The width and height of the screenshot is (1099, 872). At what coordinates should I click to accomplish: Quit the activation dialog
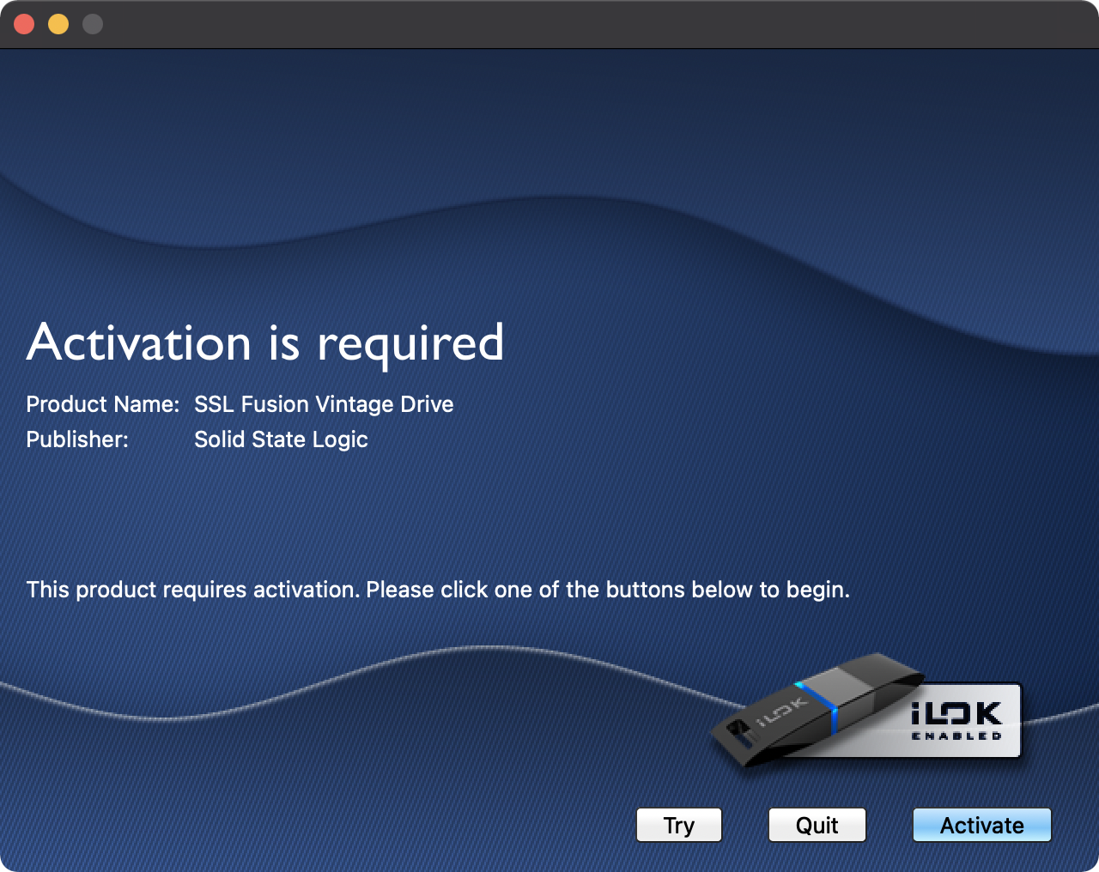coord(817,825)
